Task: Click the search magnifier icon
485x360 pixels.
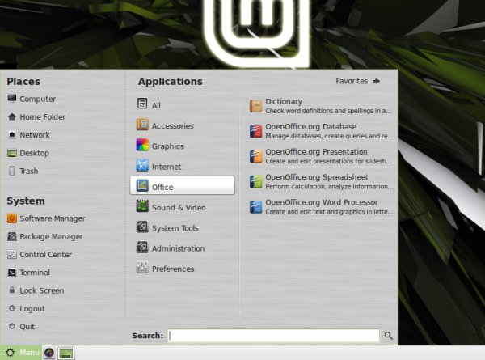Action: (389, 336)
